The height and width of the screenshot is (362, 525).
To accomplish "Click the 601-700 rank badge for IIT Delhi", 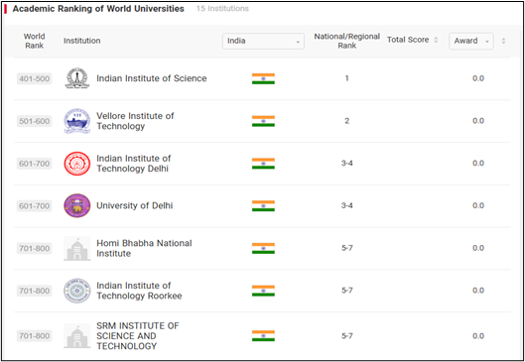I will click(34, 164).
